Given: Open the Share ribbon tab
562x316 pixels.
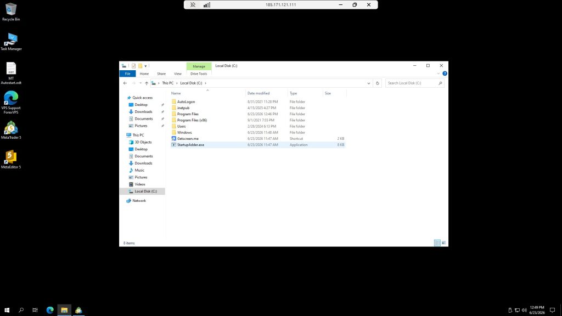Looking at the screenshot, I should (161, 74).
